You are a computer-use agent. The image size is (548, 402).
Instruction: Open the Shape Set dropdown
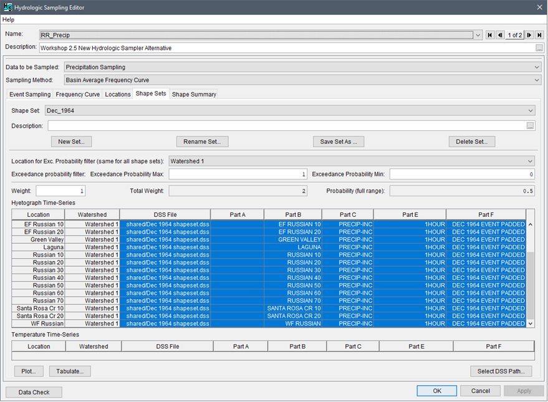point(529,110)
